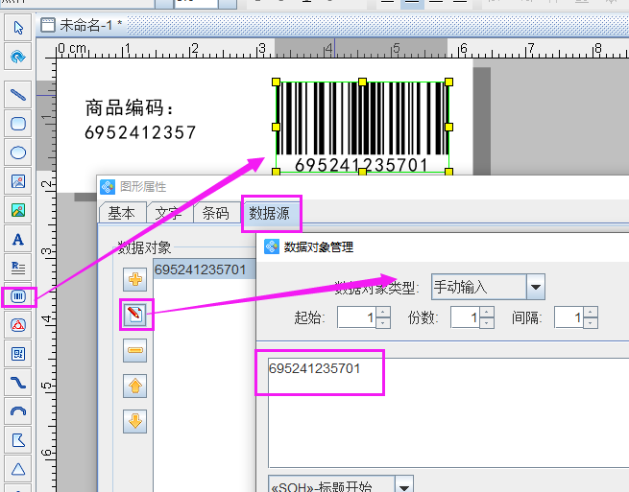
Task: Switch to the 数据源 tab
Action: pos(270,213)
